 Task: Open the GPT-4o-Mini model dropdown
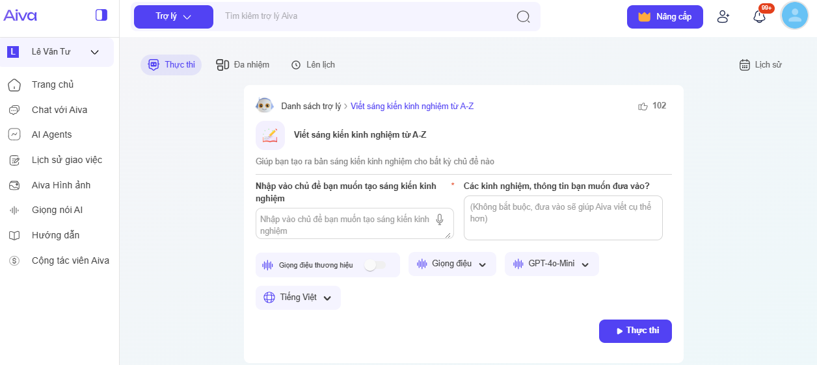coord(551,264)
